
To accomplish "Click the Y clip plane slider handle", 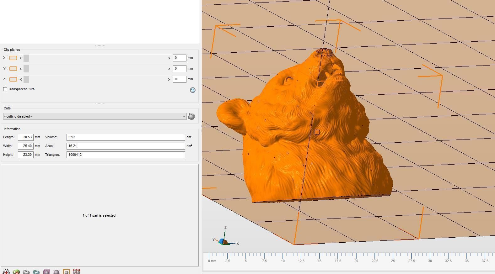I will (26, 69).
